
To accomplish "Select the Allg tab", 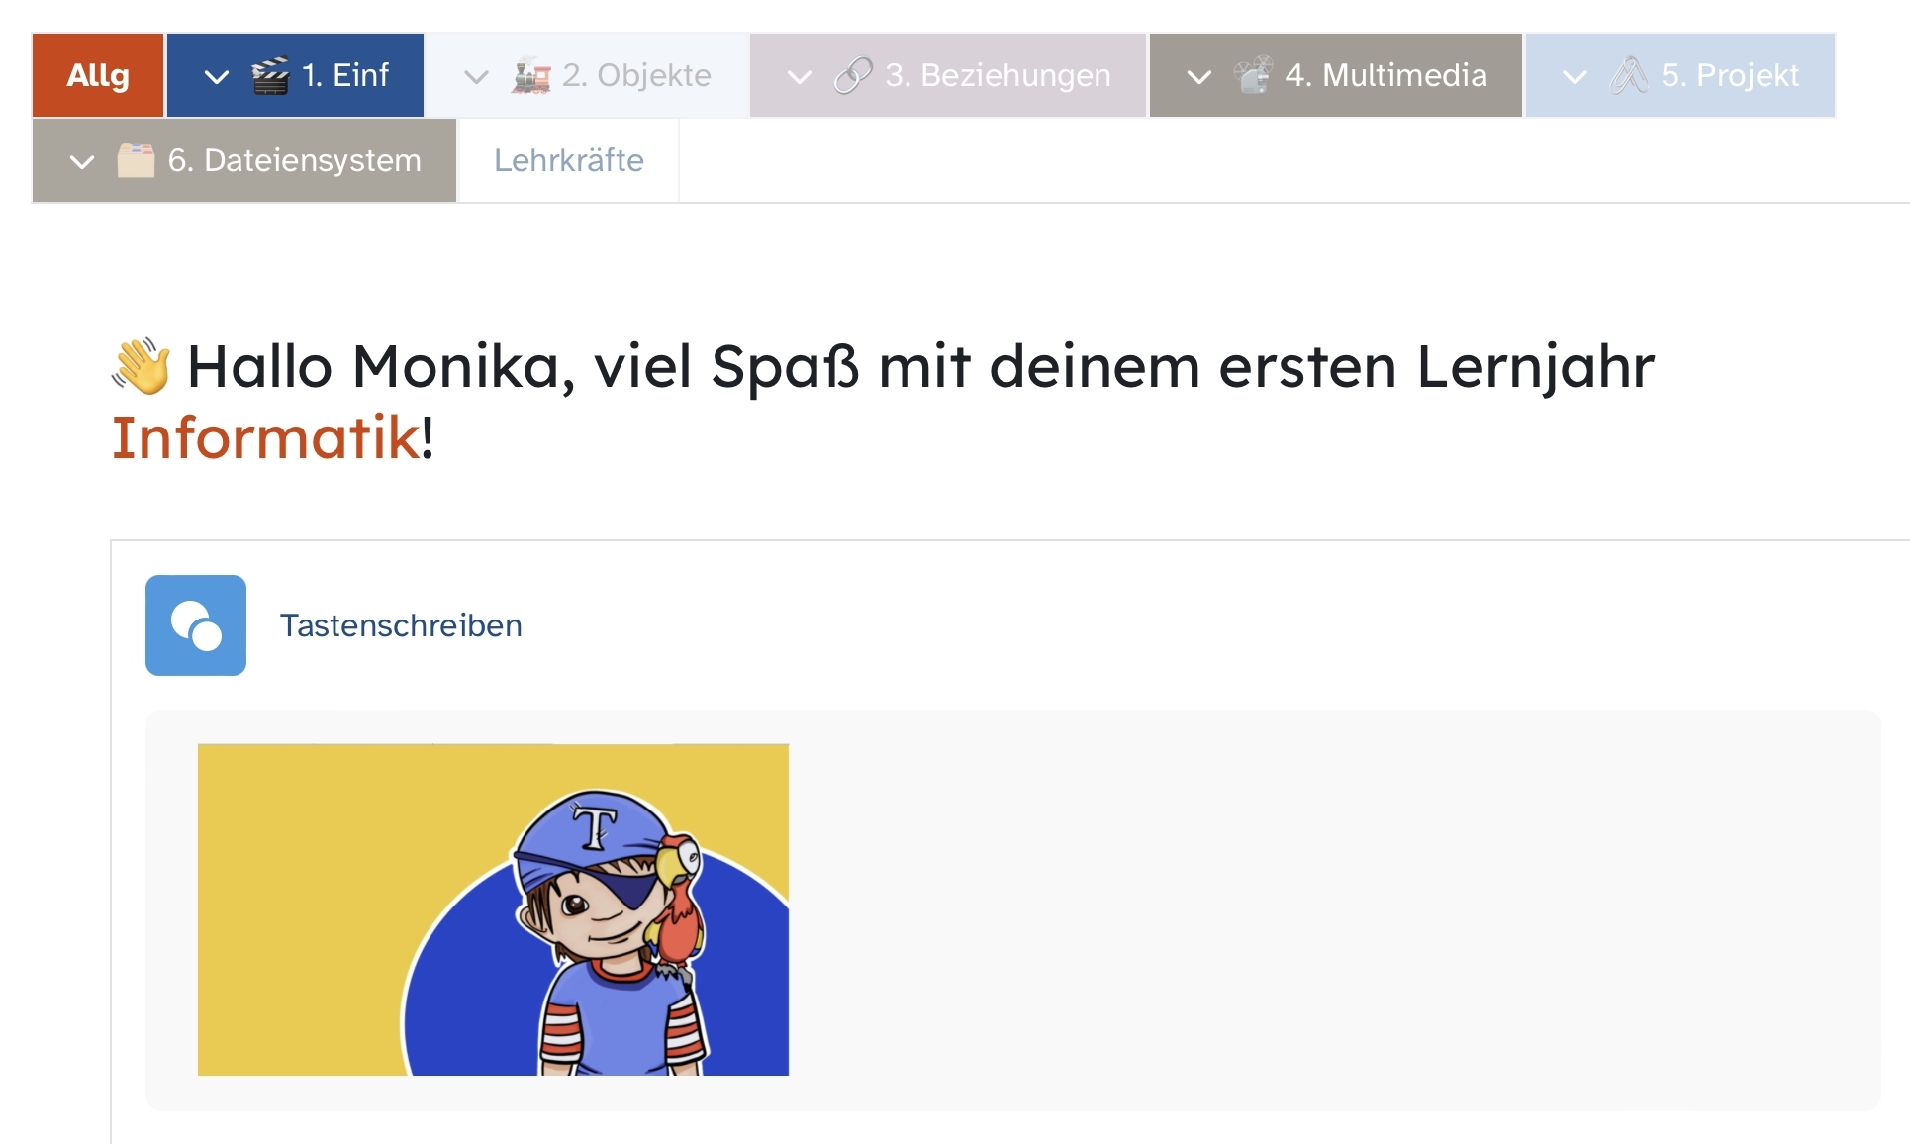I will [x=98, y=75].
